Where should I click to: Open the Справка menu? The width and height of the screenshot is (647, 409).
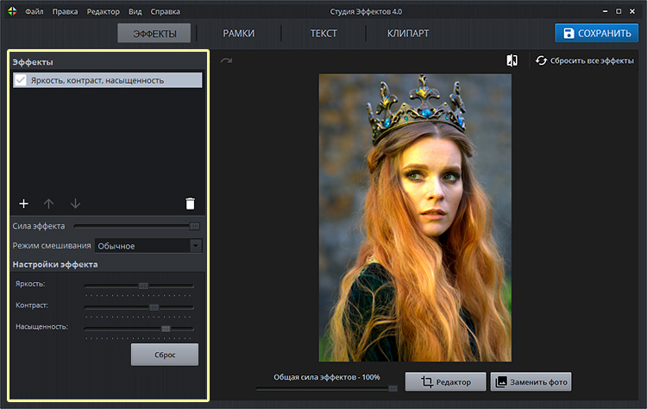click(x=166, y=12)
